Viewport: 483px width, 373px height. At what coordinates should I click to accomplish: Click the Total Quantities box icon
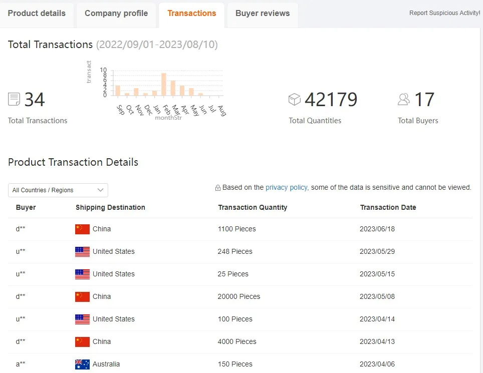point(295,99)
